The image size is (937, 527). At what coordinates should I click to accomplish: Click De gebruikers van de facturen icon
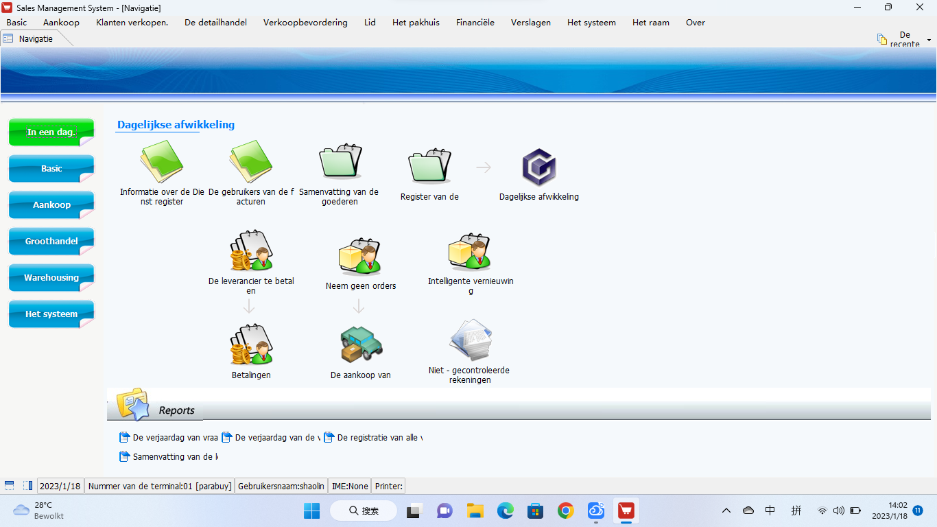pyautogui.click(x=250, y=162)
